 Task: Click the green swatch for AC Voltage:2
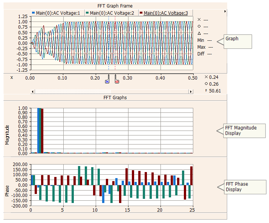87,13
